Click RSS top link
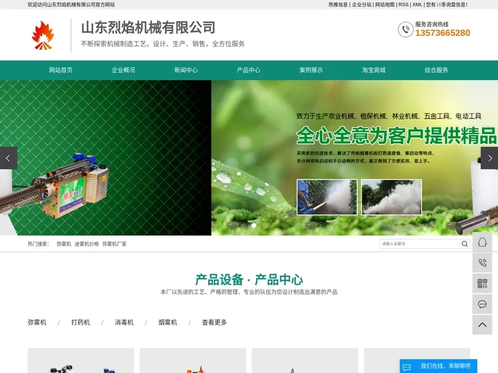 coord(403,4)
